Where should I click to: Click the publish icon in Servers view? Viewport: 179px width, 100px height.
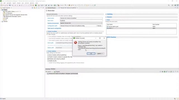pos(171,72)
